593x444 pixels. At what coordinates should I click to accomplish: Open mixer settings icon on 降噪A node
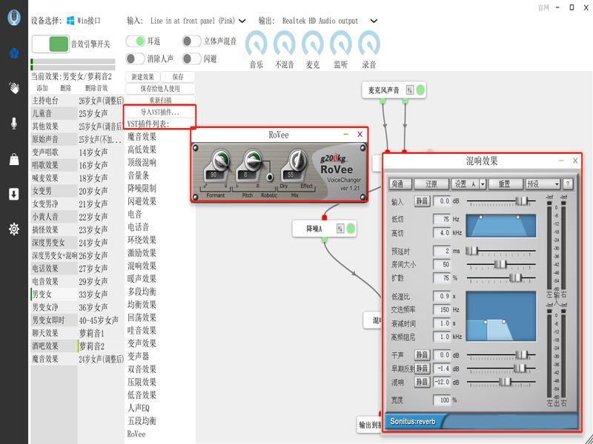click(340, 229)
